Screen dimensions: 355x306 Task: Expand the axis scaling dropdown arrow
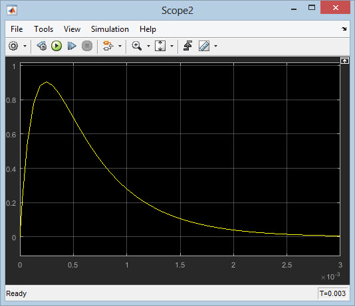pyautogui.click(x=172, y=46)
